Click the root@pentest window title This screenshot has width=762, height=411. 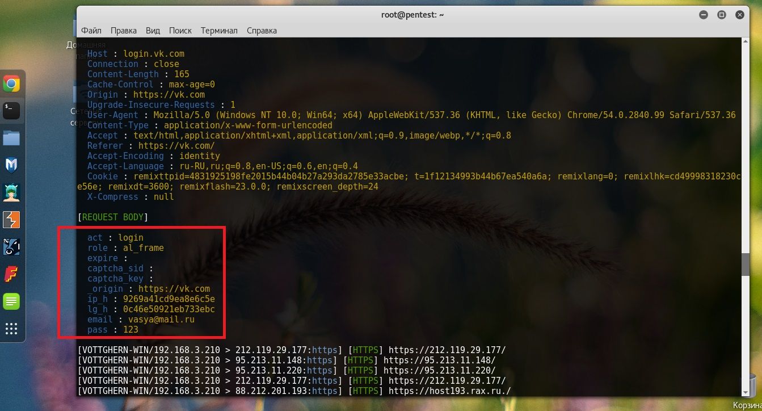tap(412, 15)
